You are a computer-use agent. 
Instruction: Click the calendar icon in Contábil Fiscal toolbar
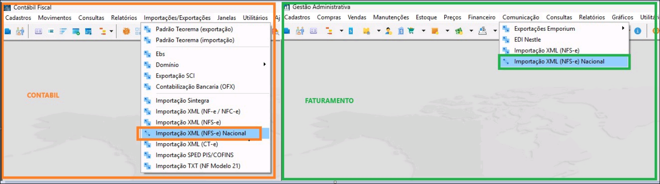(88, 31)
